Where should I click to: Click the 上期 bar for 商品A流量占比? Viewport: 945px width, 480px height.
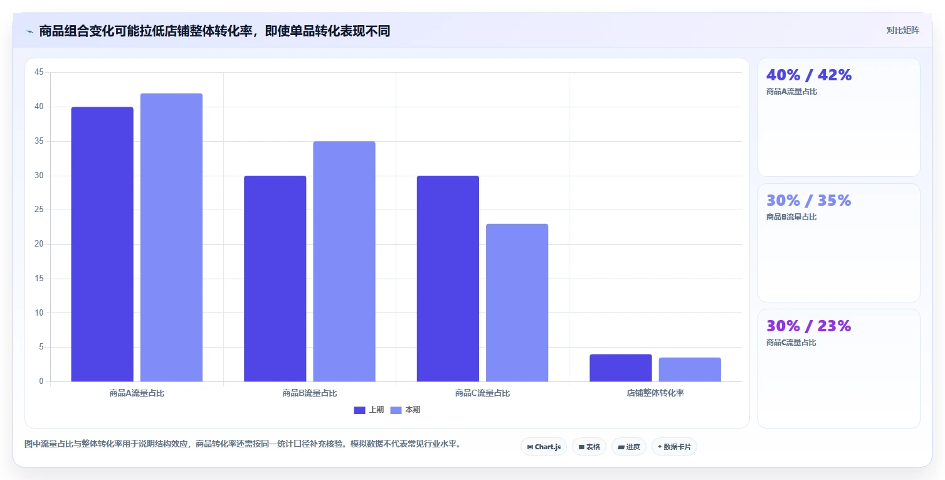102,244
